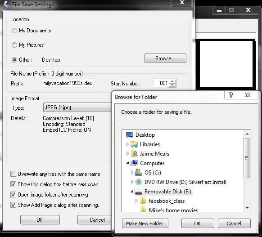
Task: Click the OS (C:) drive icon
Action: coord(139,172)
